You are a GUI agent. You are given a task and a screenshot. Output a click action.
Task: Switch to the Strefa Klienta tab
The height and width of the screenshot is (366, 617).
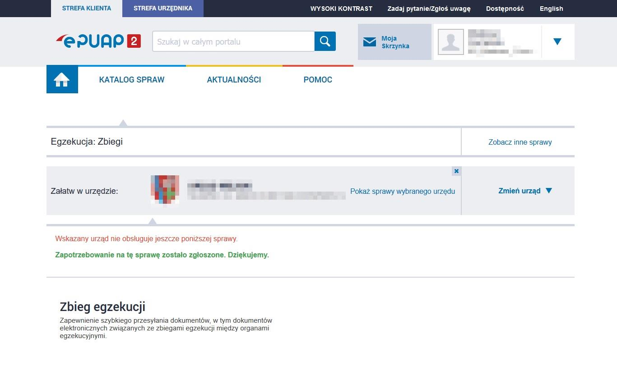coord(87,9)
